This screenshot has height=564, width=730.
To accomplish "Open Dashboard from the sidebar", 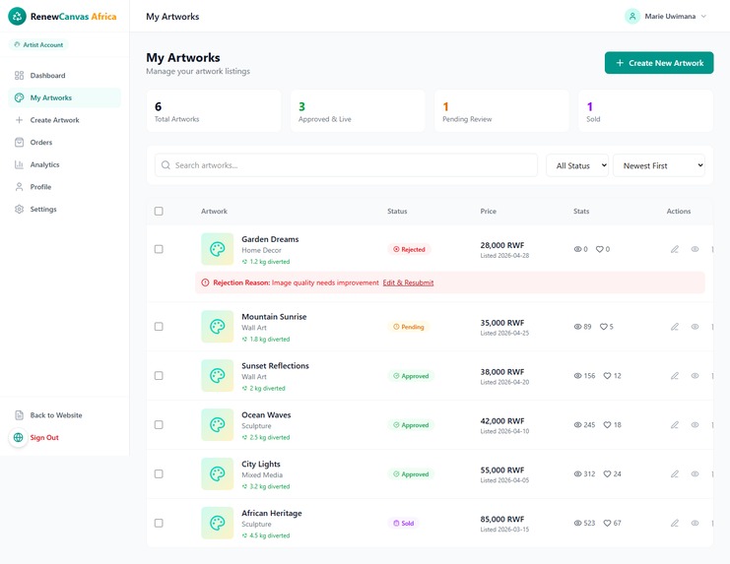I will click(65, 76).
